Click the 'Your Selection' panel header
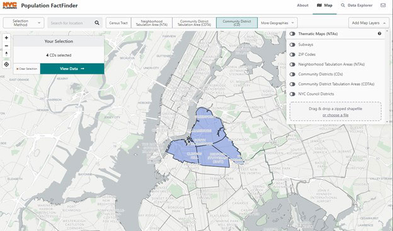393x231 pixels. click(59, 41)
